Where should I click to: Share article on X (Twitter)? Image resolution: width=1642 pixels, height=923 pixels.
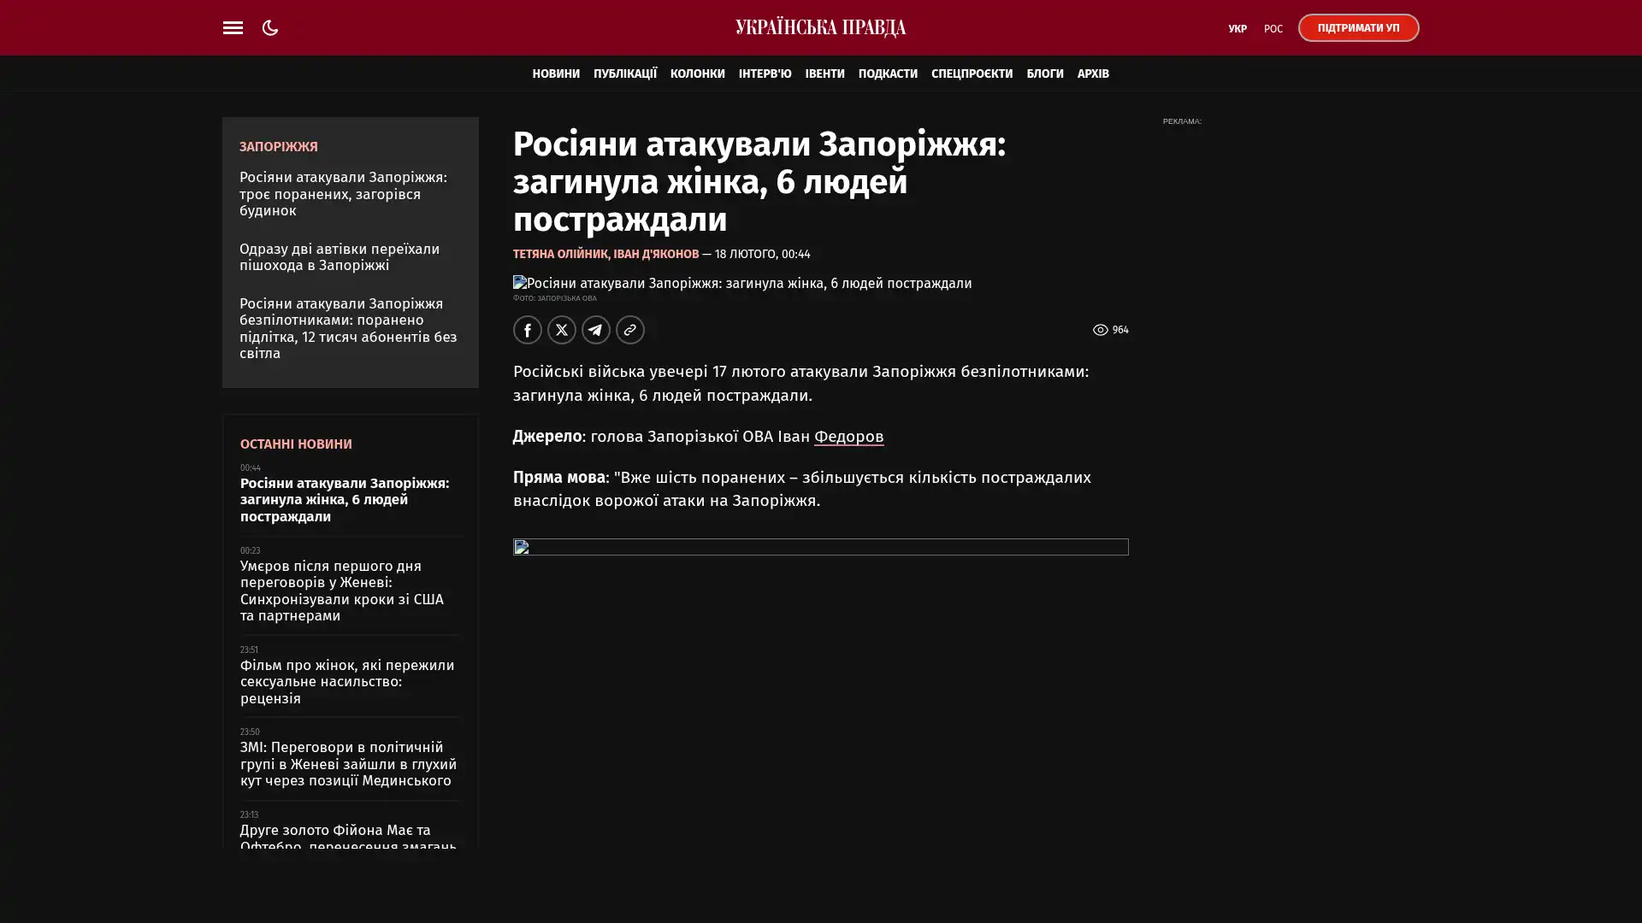[561, 330]
